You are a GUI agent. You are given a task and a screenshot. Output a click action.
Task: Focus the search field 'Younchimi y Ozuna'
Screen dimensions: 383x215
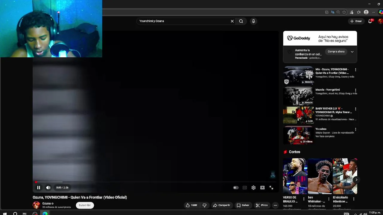tap(183, 21)
